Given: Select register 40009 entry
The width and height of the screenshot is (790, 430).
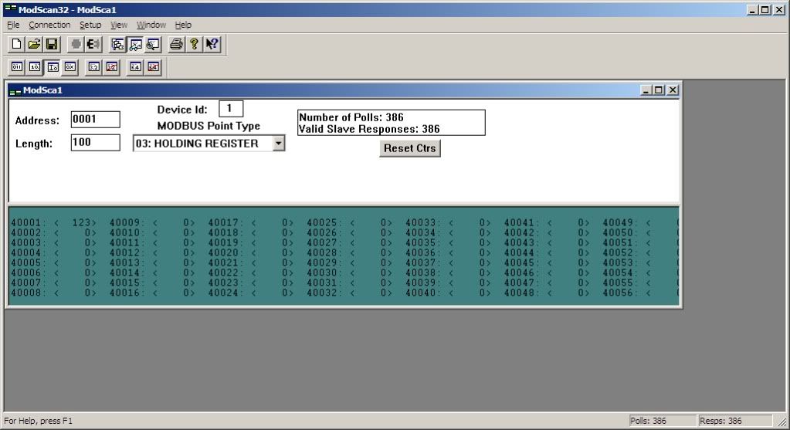Looking at the screenshot, I should 151,222.
